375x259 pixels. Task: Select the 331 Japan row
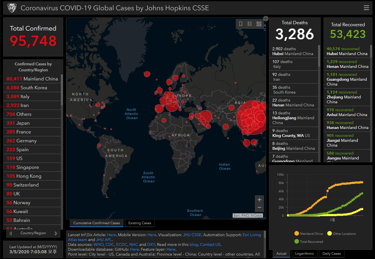point(32,123)
